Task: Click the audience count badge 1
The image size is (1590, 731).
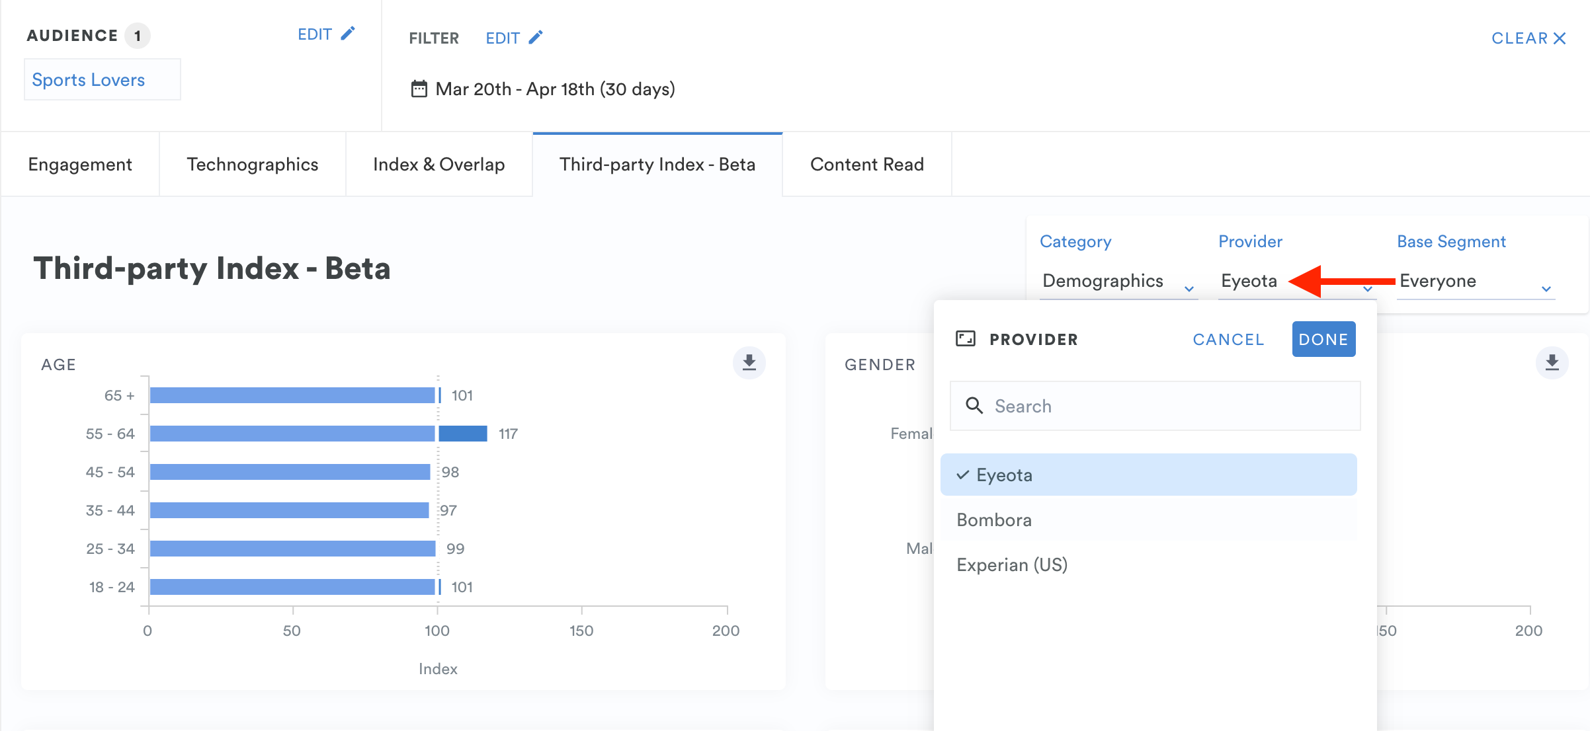Action: (138, 36)
